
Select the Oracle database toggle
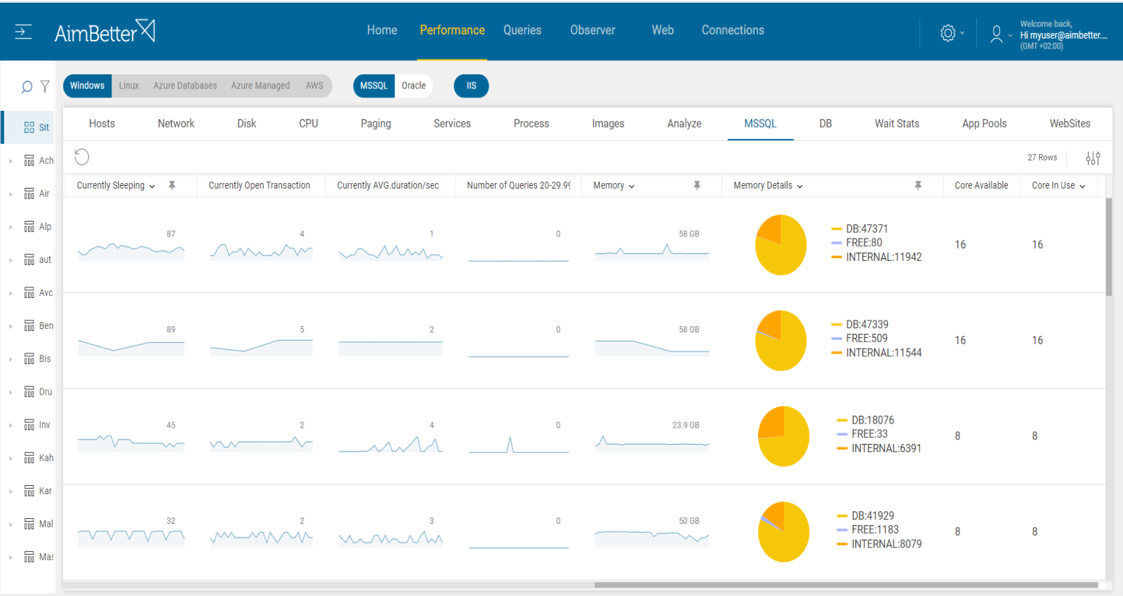(x=413, y=86)
